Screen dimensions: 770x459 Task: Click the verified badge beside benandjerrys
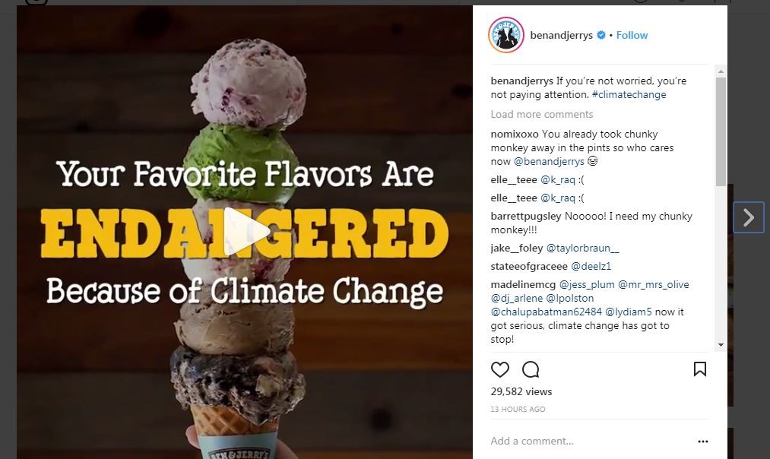click(600, 35)
